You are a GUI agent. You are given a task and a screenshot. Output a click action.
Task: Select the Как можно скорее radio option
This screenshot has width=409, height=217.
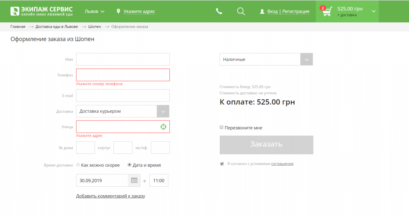[78, 165]
